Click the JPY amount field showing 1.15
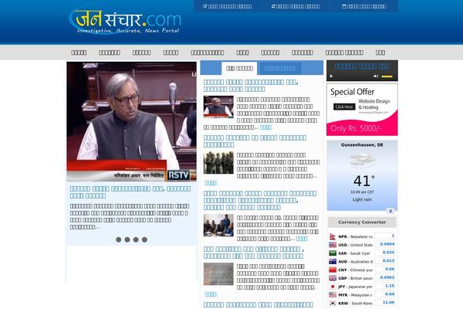The width and height of the screenshot is (463, 309). pos(385,286)
